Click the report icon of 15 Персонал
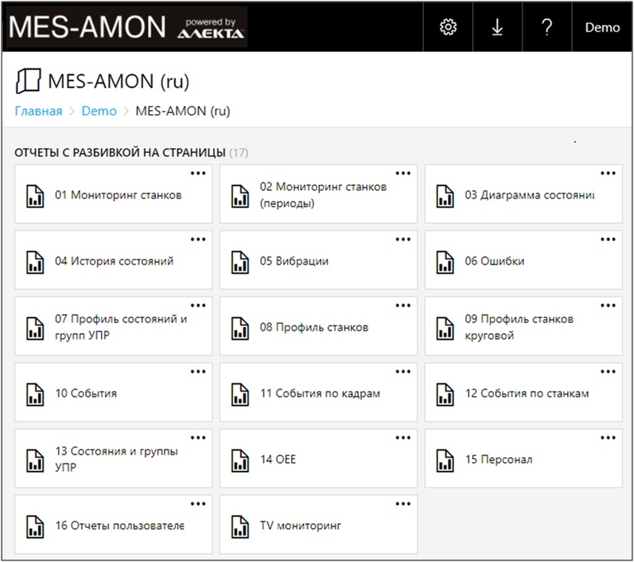Screen dimensions: 634x562 446,460
